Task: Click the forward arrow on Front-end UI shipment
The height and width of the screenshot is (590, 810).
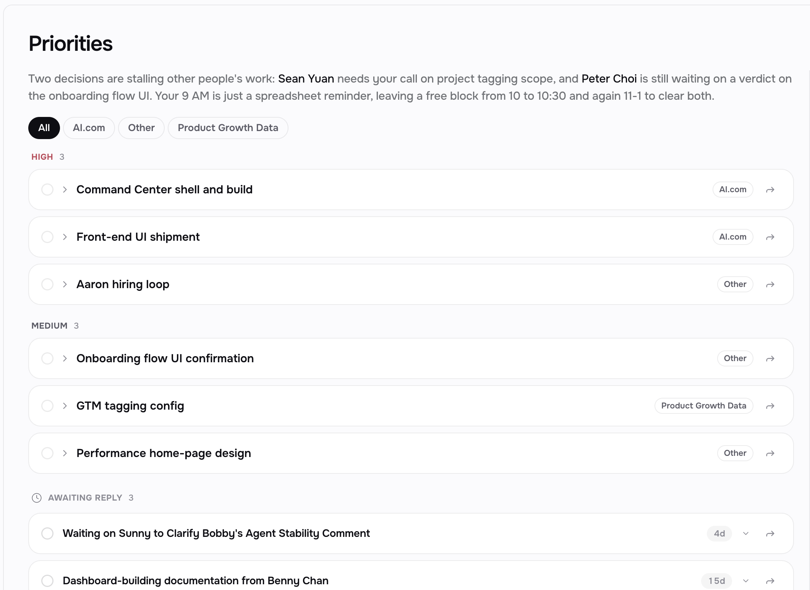Action: pos(770,237)
